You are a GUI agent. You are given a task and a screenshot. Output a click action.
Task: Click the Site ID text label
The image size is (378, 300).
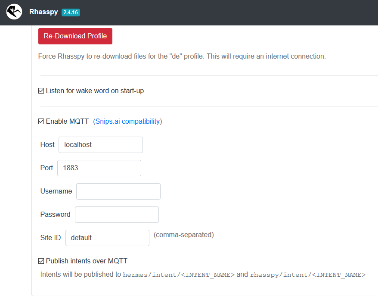50,238
